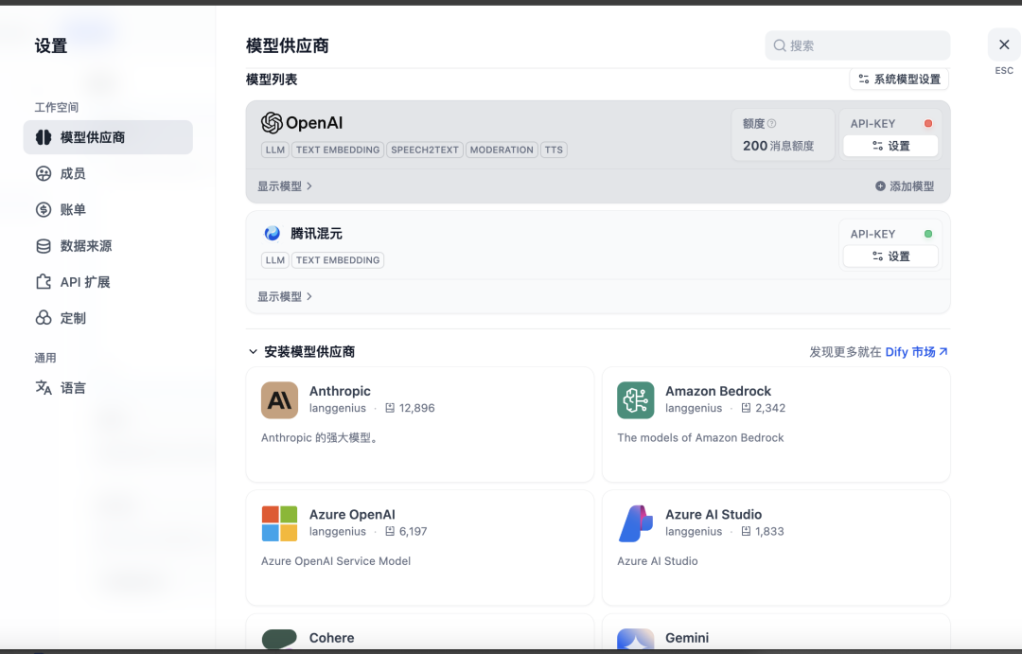This screenshot has height=654, width=1022.
Task: Click the 数据来源 database icon
Action: (x=44, y=246)
